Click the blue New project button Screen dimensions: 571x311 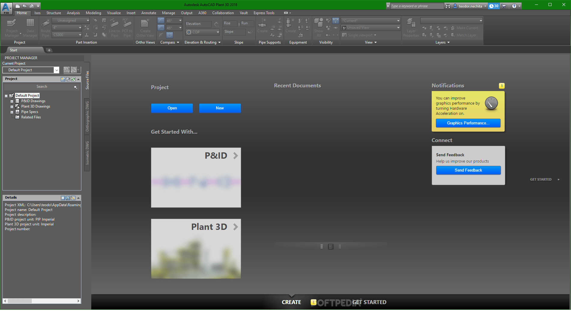(220, 108)
